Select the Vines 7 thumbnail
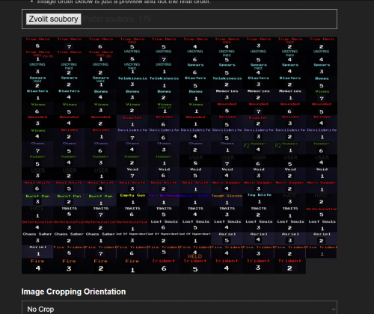Viewport: 374px width, 314px height. (322, 96)
